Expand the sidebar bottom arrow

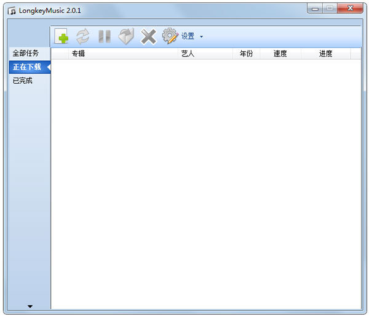(x=30, y=307)
